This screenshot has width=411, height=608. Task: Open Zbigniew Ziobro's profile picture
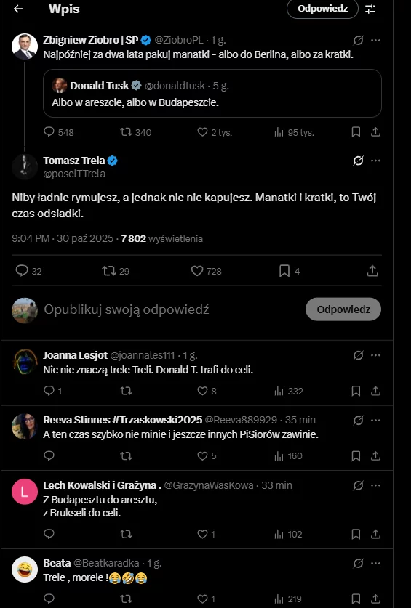tap(25, 46)
